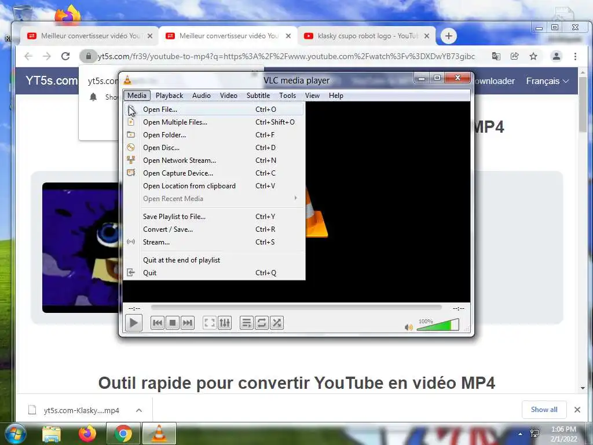Click the VLC seek bar
Viewport: 593px width, 445px height.
coord(296,308)
